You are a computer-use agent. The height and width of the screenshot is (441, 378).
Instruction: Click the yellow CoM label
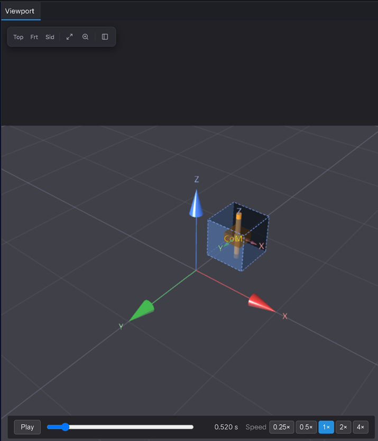click(233, 239)
